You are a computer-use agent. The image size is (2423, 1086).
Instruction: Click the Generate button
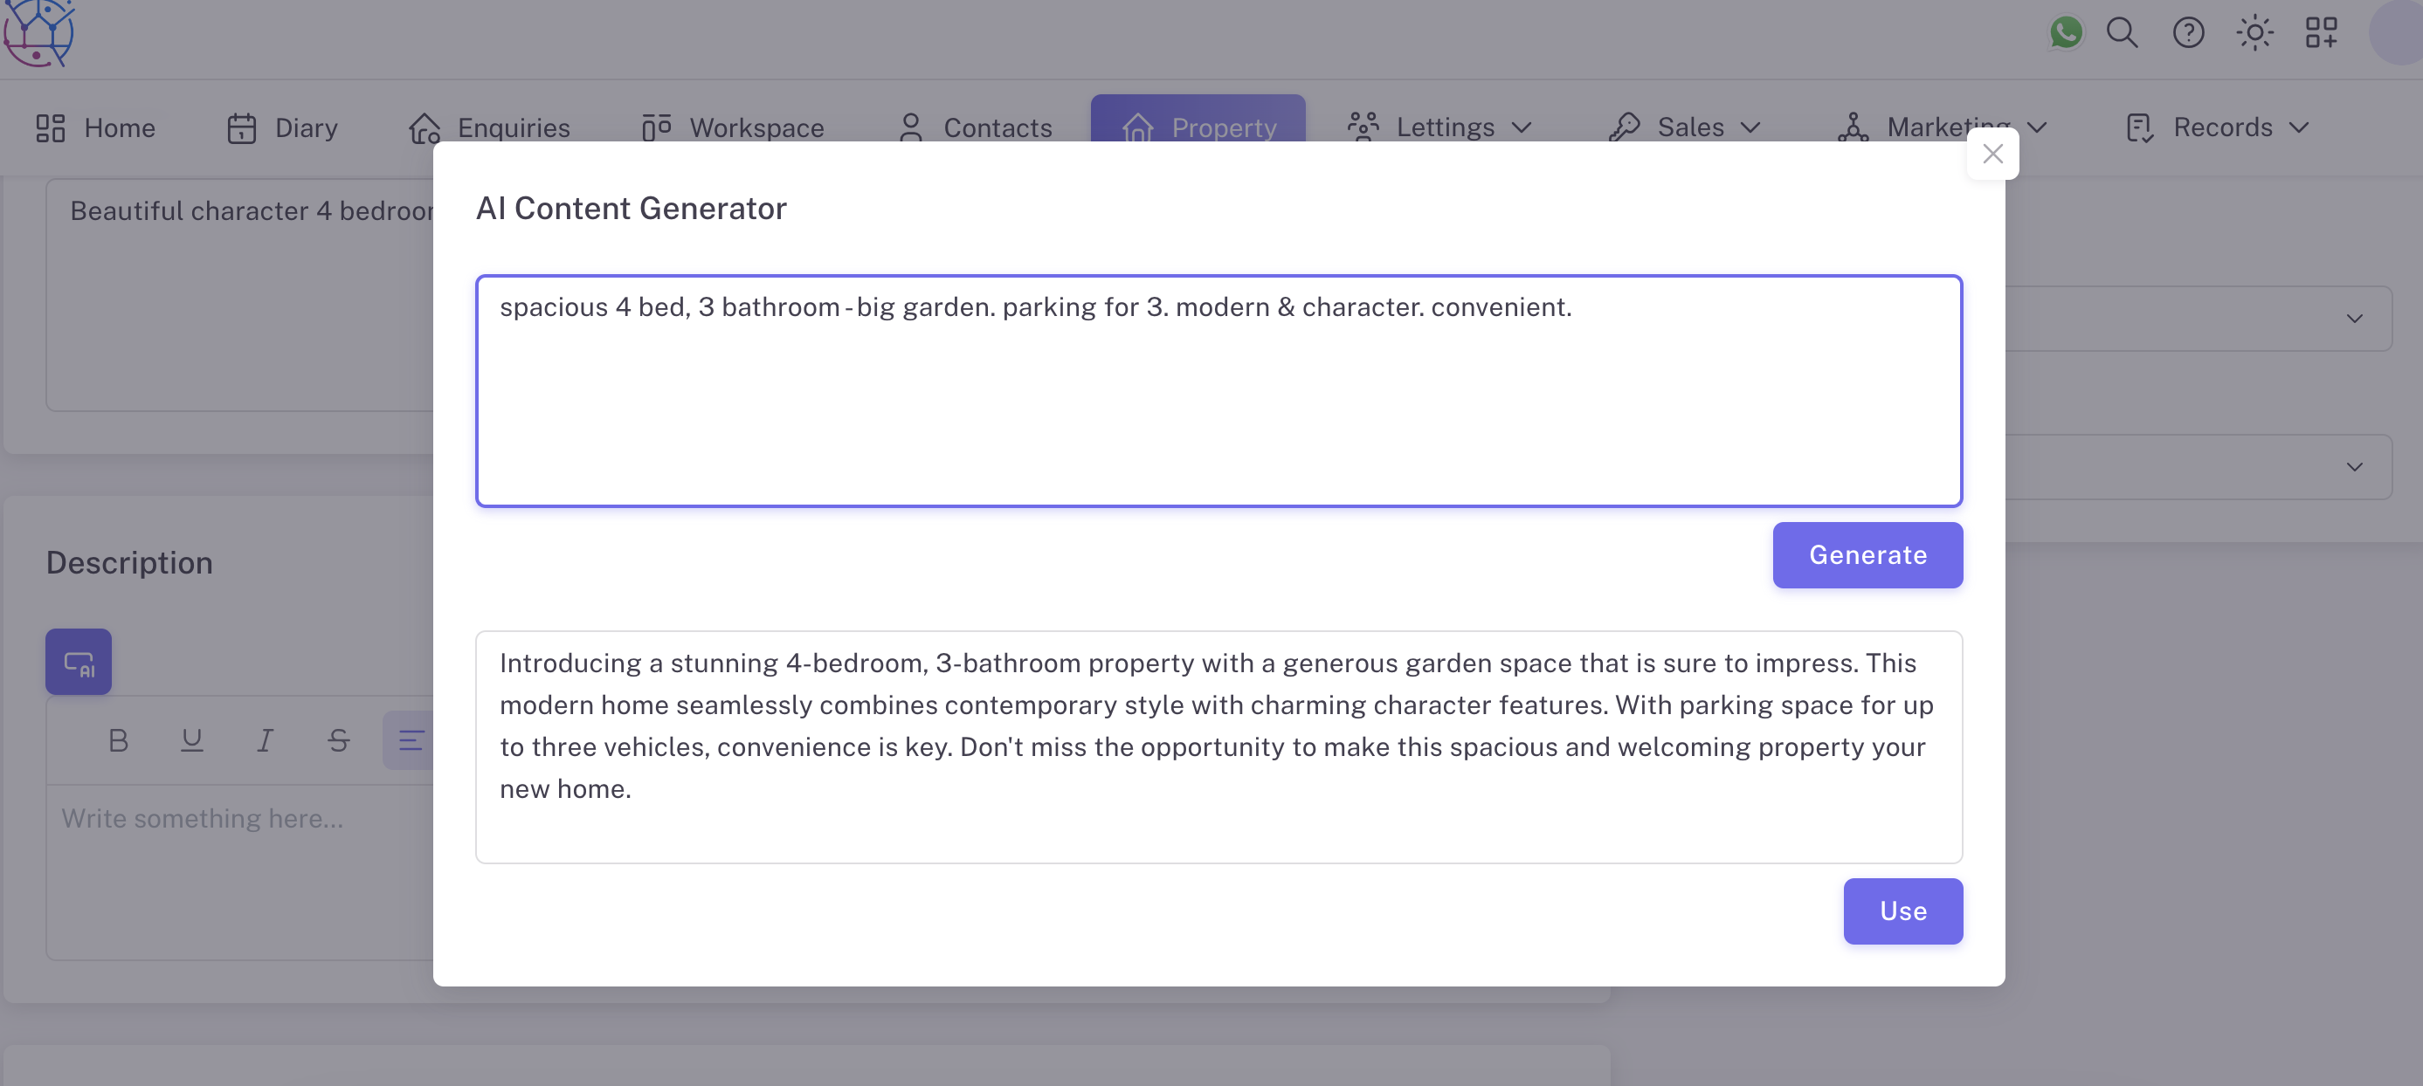1867,554
